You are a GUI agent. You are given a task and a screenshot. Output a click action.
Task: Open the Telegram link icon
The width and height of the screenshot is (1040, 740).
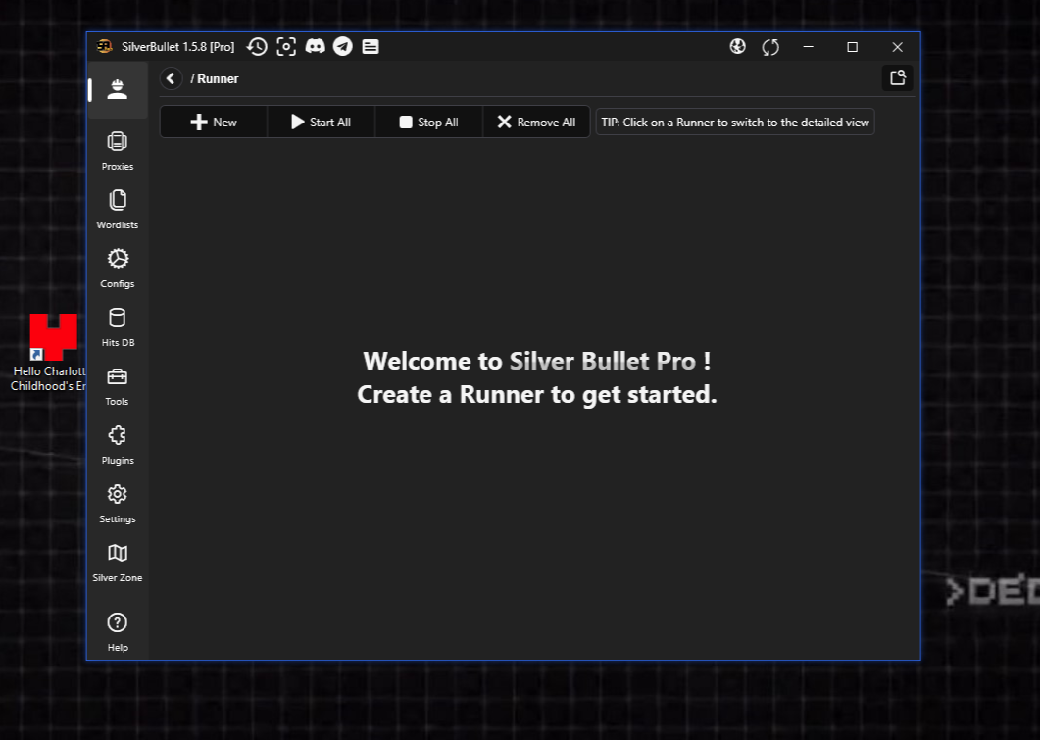pyautogui.click(x=343, y=46)
